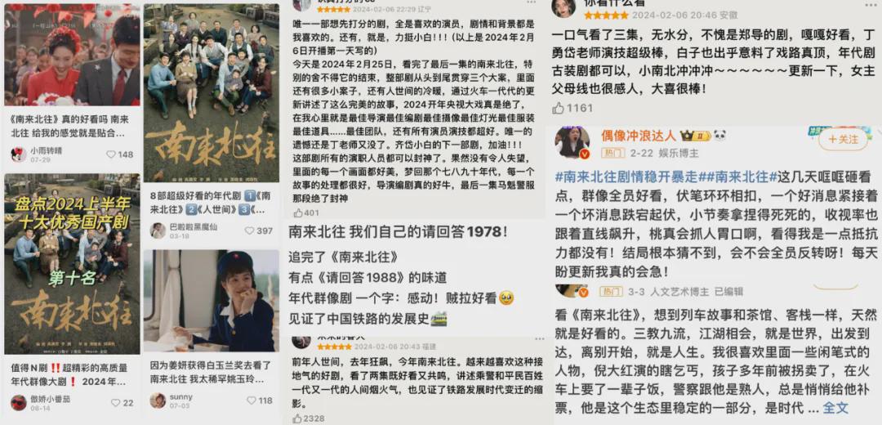Open more options on 福建 review

[540, 339]
